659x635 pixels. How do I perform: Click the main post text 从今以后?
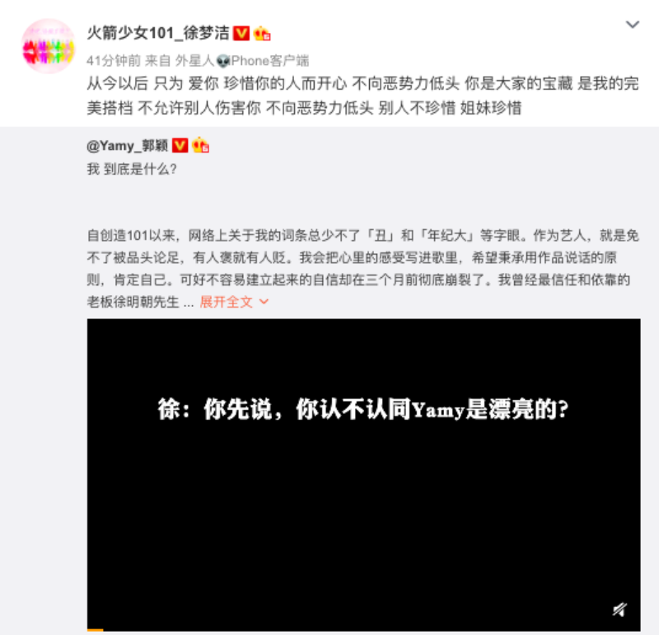coord(363,96)
